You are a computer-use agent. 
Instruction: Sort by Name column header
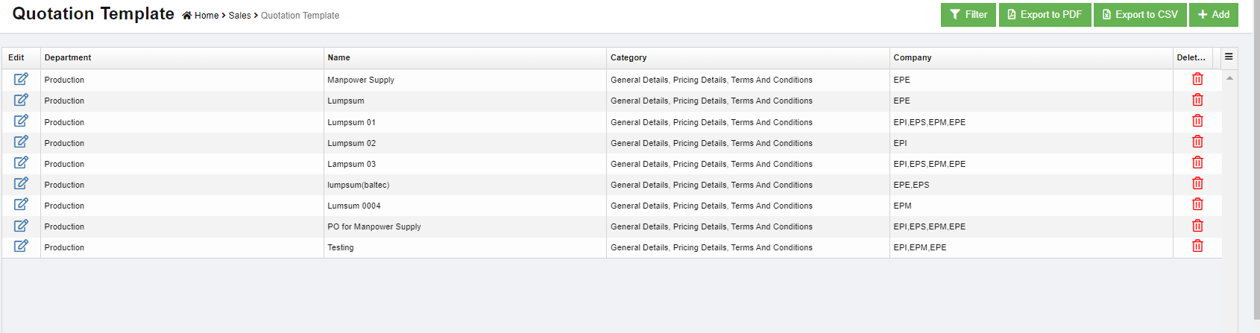(x=338, y=57)
